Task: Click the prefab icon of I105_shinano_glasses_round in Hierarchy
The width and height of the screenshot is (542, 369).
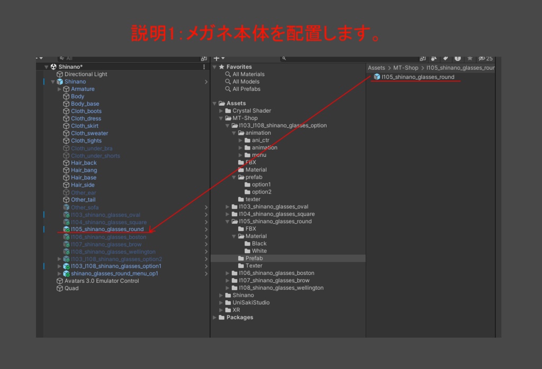Action: point(66,229)
